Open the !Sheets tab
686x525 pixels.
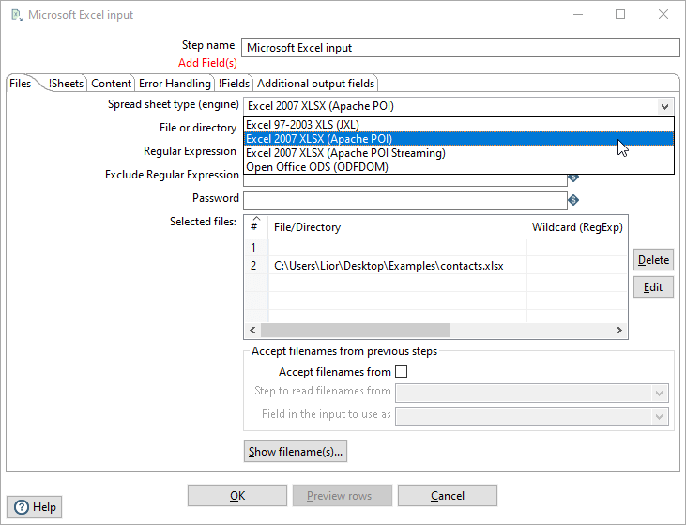pos(66,84)
